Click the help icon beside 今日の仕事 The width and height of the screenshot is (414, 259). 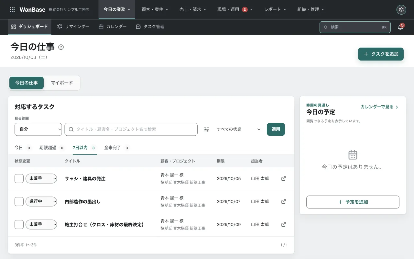point(61,47)
